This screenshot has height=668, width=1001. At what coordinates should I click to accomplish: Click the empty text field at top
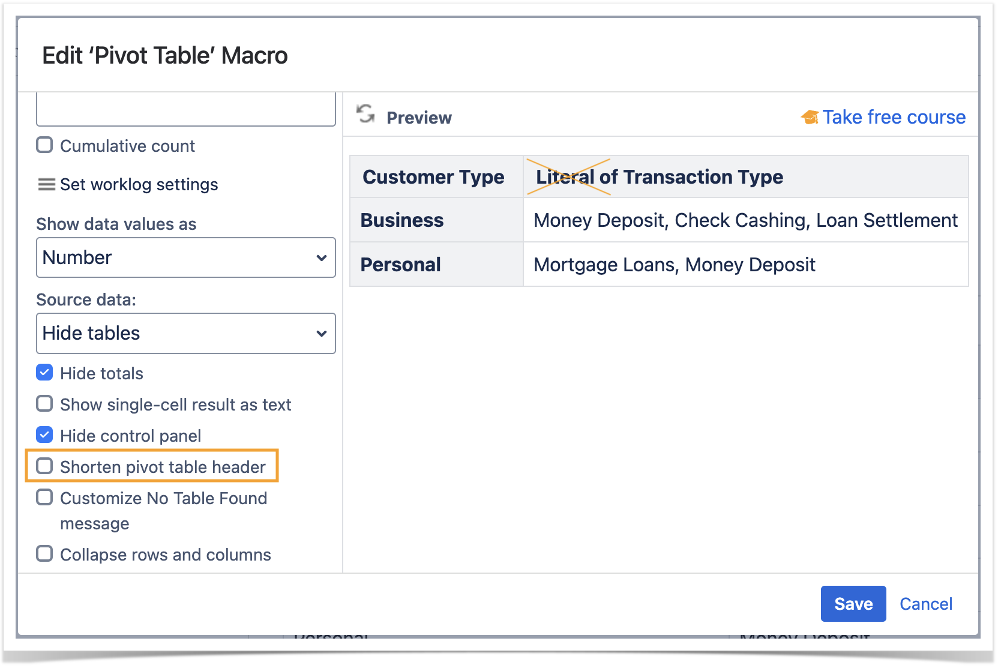(185, 109)
